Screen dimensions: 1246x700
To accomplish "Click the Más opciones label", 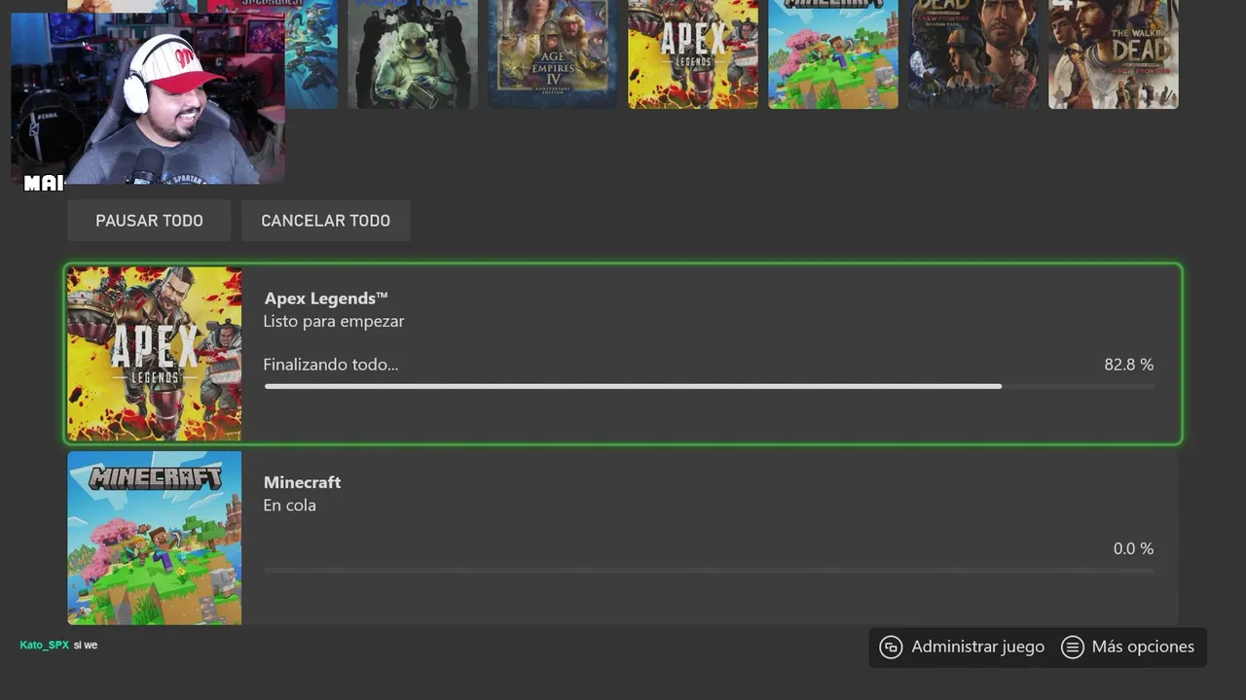I will tap(1143, 647).
